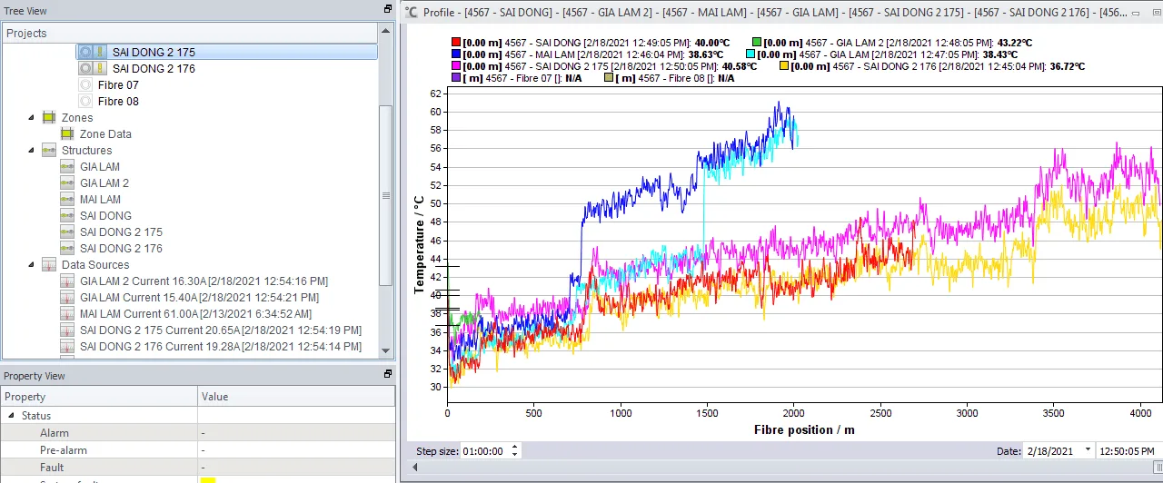Image resolution: width=1163 pixels, height=483 pixels.
Task: Click the SAI DONG structure icon
Action: [67, 216]
